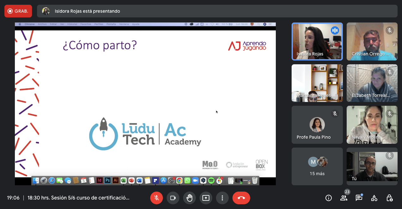This screenshot has height=209, width=402.
Task: Open the Favoritos menu
Action: (86, 24)
